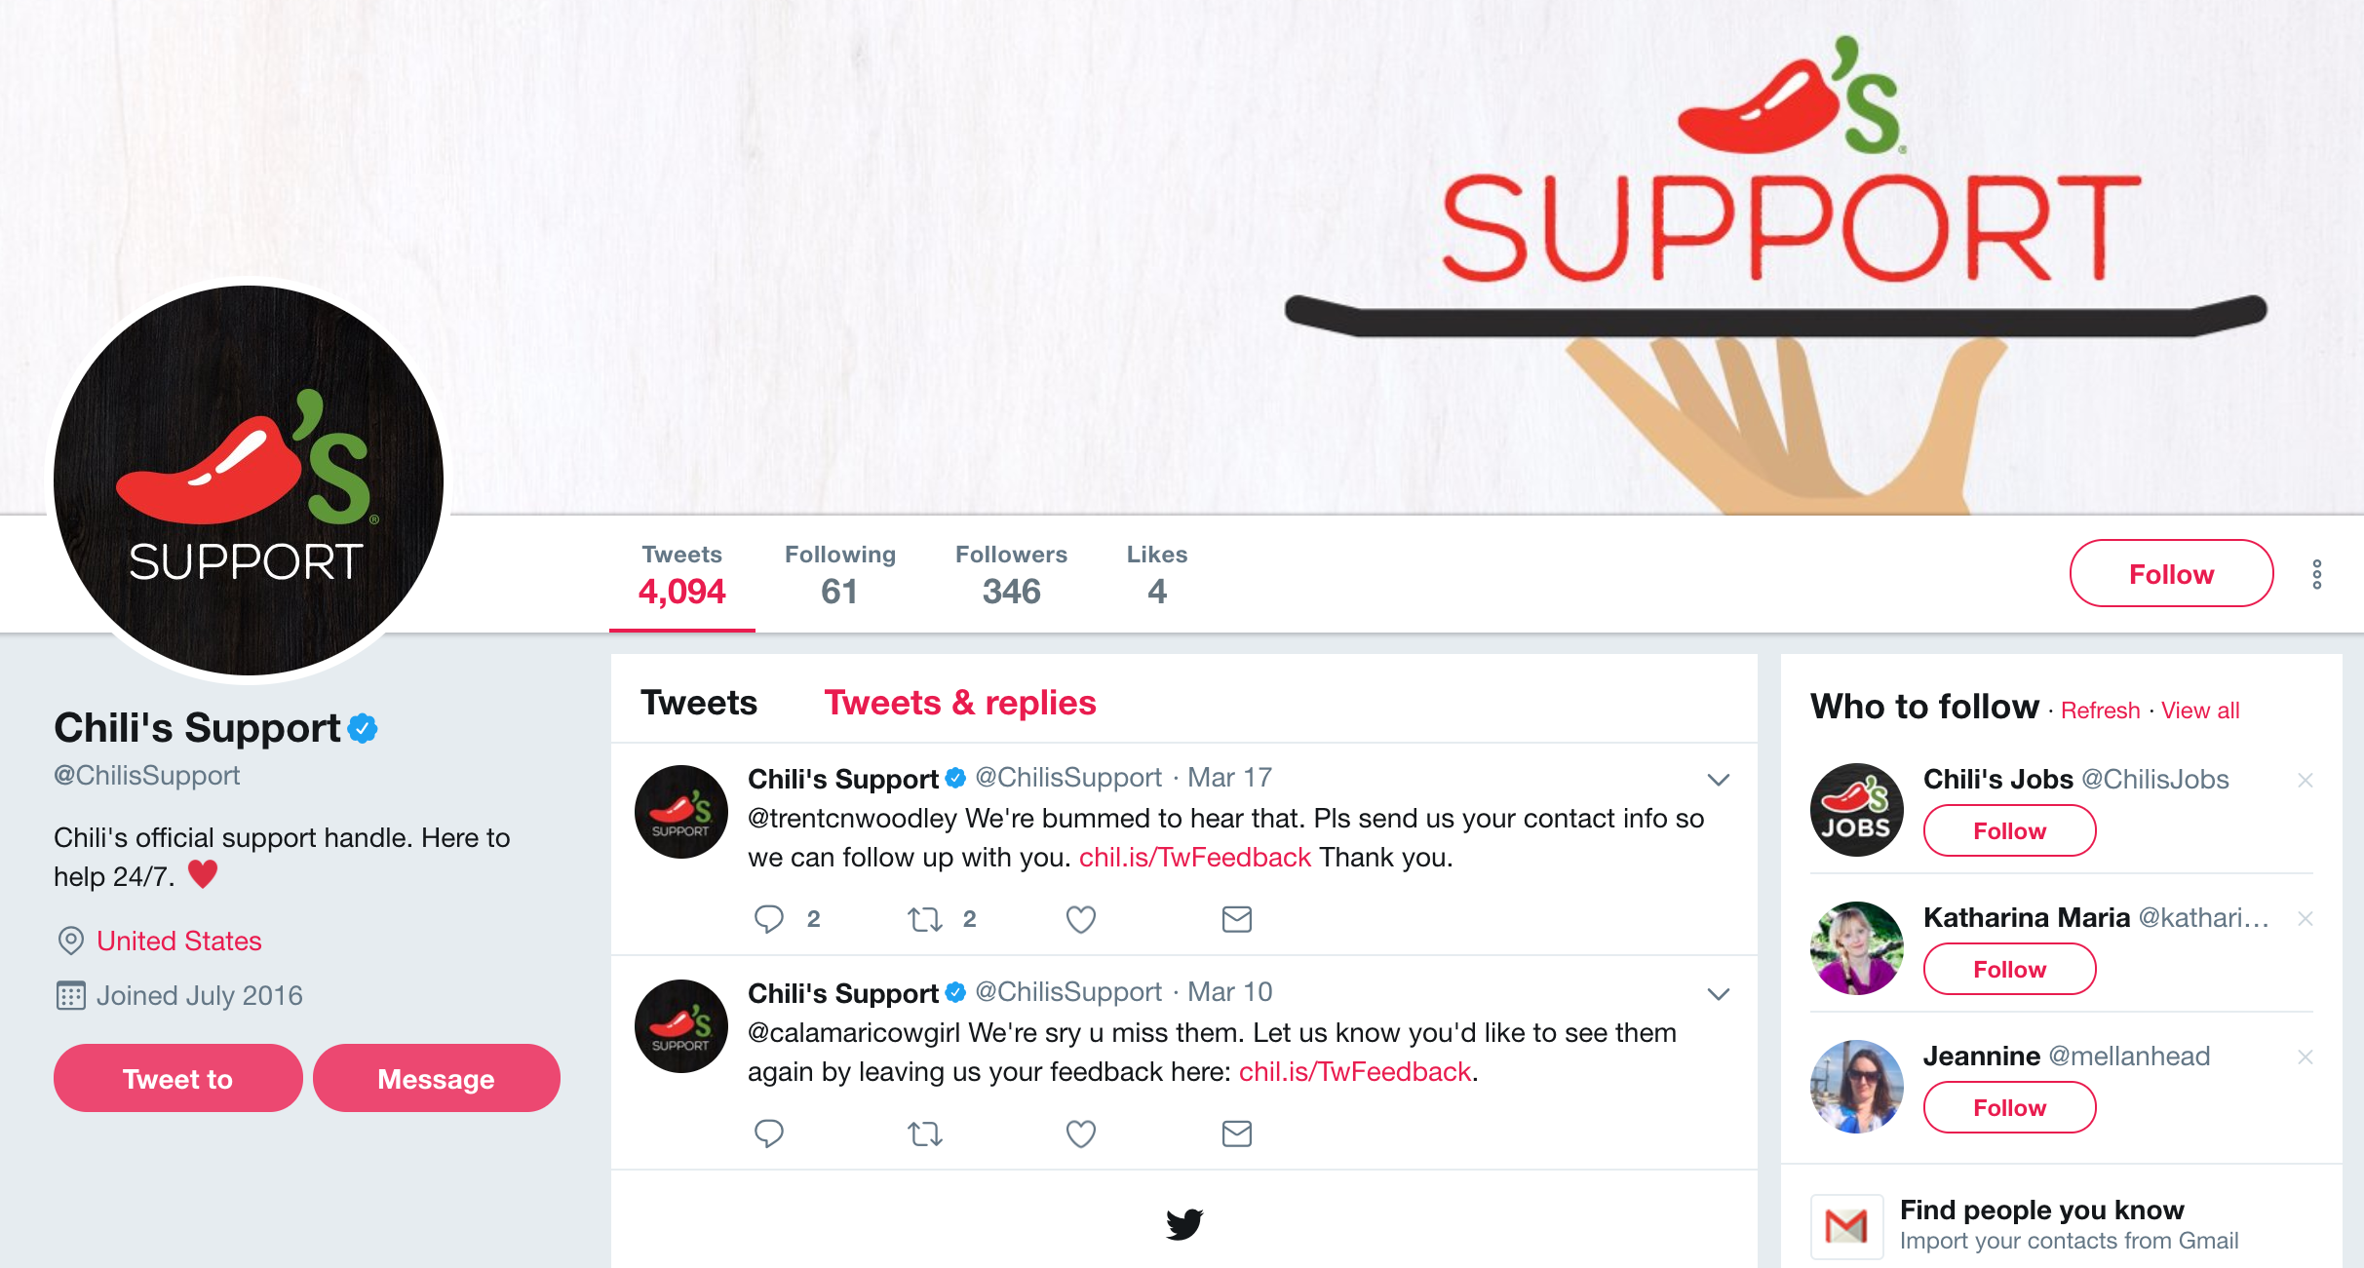Dismiss Chili's Jobs follow suggestion
The height and width of the screenshot is (1268, 2364).
[2306, 780]
